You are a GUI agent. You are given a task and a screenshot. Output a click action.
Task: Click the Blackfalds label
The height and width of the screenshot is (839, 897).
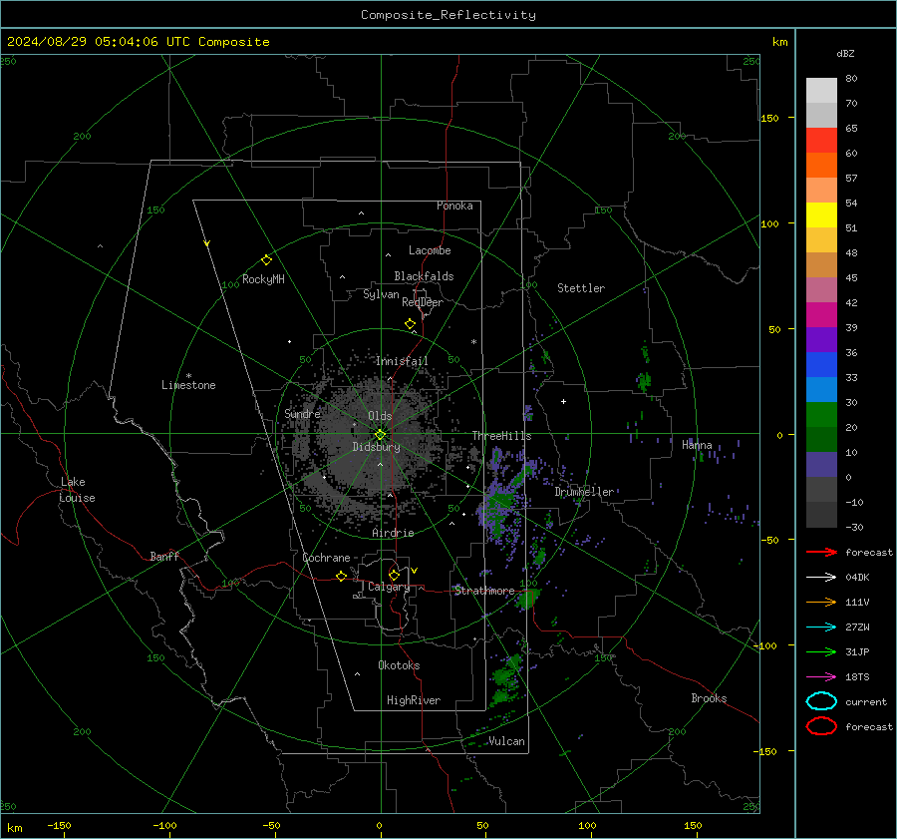click(424, 276)
